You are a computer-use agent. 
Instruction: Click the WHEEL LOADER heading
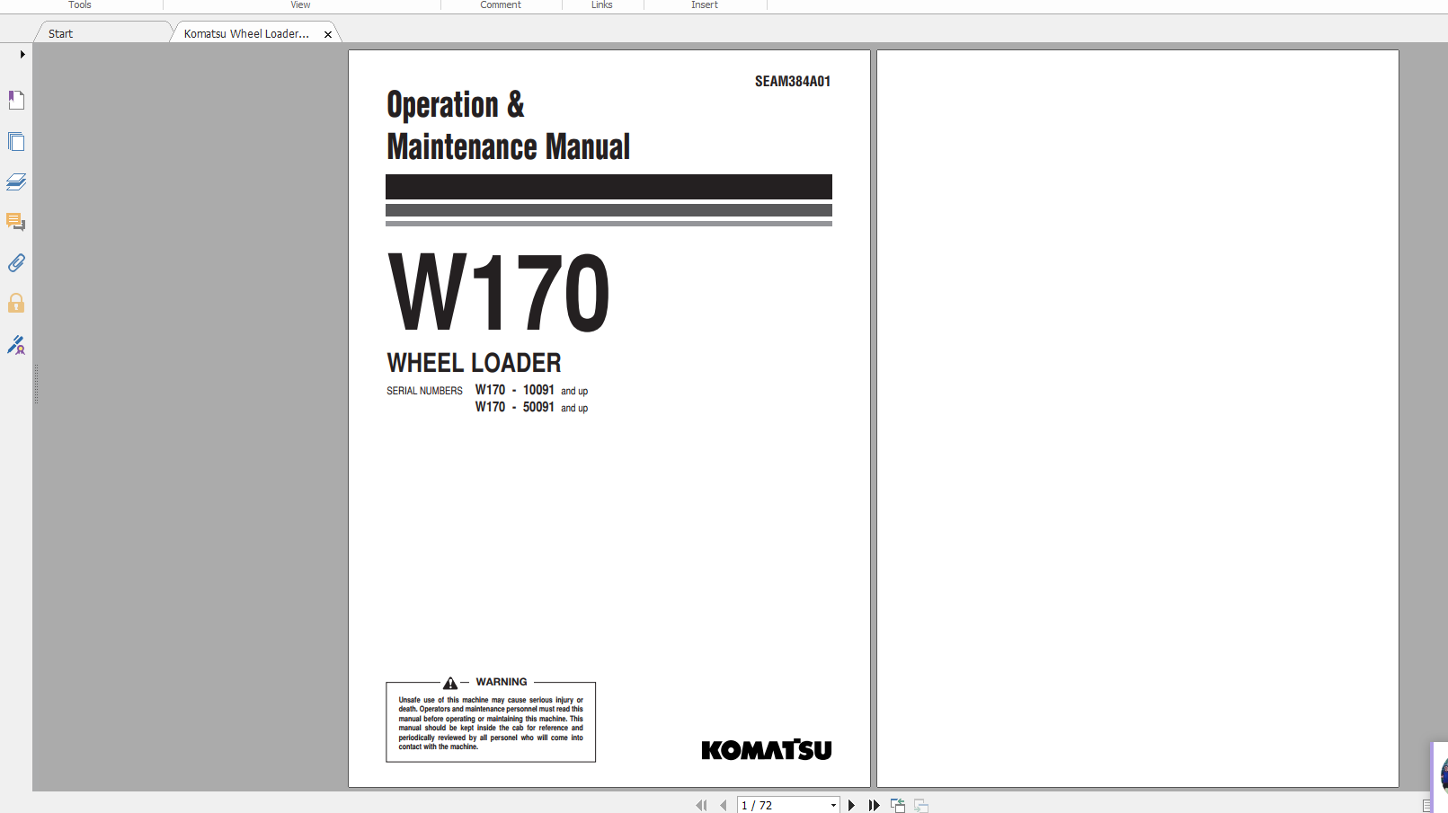click(474, 363)
